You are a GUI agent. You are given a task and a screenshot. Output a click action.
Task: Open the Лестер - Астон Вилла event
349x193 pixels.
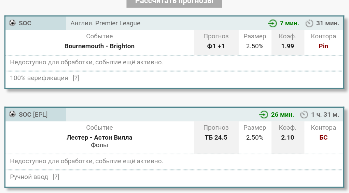[99, 138]
